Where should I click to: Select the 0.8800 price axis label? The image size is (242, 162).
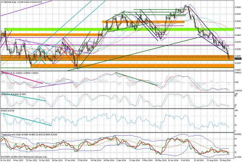pyautogui.click(x=238, y=7)
